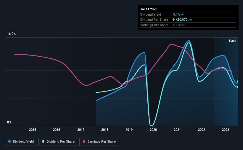Click the 2021 x-axis label

pos(177,130)
